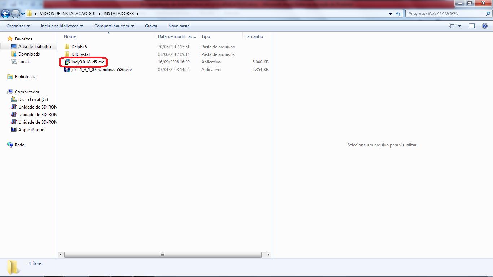This screenshot has width=493, height=277.
Task: Click the Pesquisar INSTALADORES search field
Action: point(446,14)
